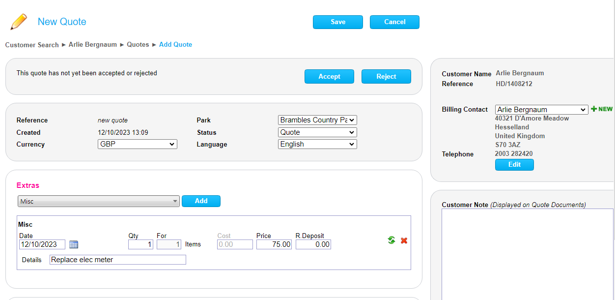This screenshot has width=615, height=300.
Task: Open the Extras Misc selector
Action: click(x=99, y=201)
